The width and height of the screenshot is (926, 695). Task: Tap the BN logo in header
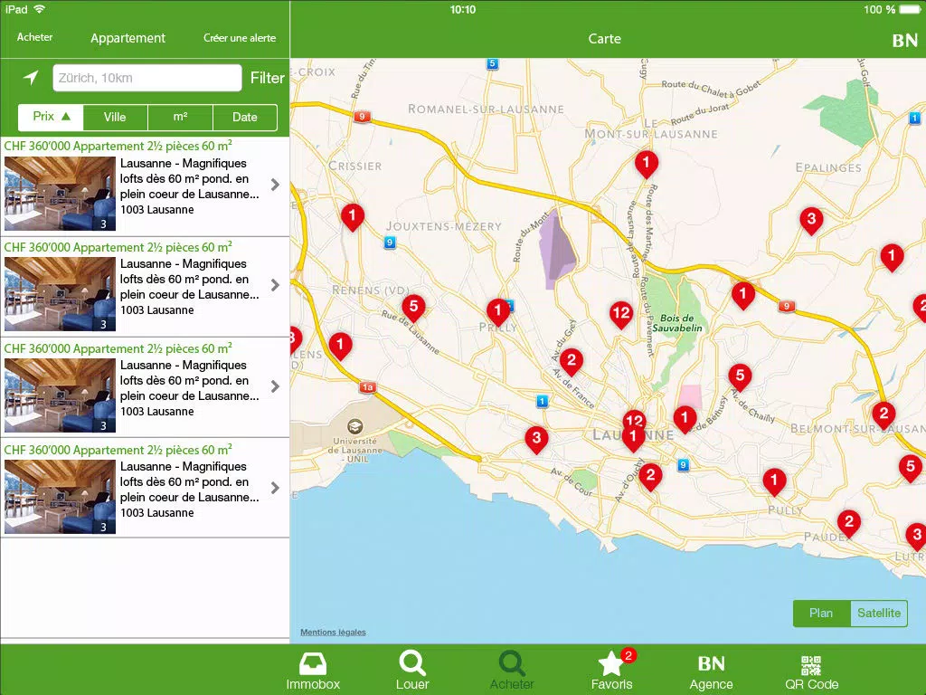click(904, 40)
